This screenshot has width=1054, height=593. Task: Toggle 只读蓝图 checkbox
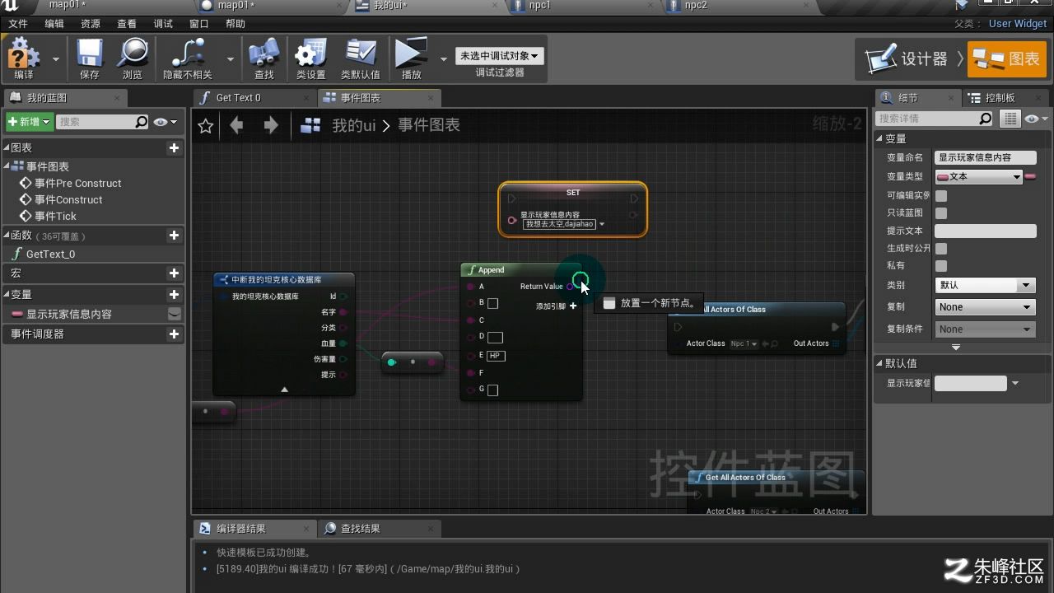point(941,213)
